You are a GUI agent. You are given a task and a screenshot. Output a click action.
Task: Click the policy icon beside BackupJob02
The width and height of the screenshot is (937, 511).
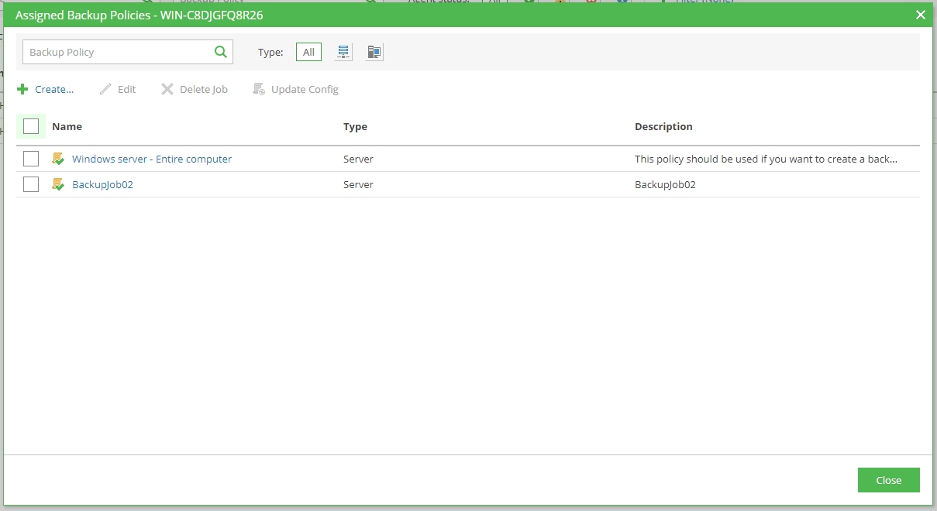[x=58, y=184]
